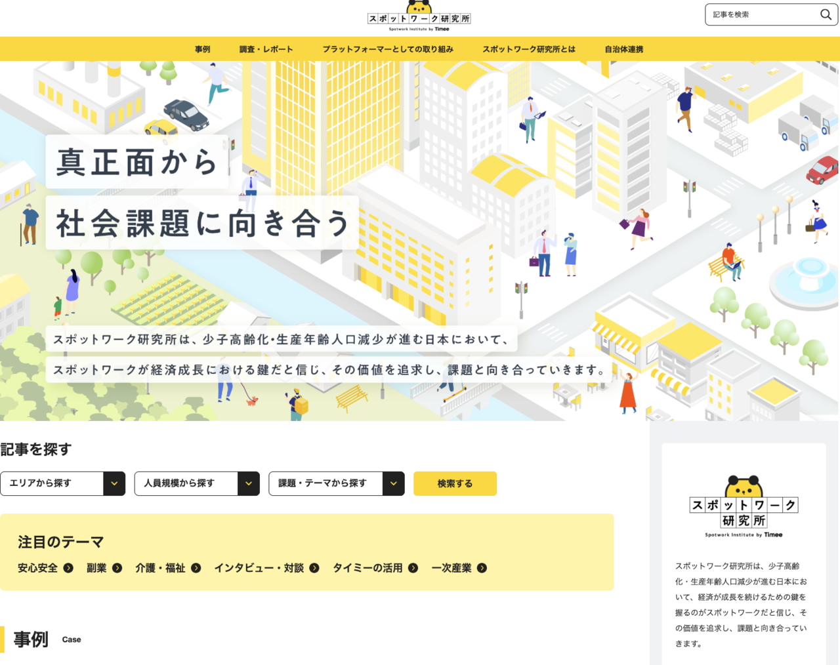Click the sidebar スポットワーク研究所 logo
The width and height of the screenshot is (840, 665).
pos(744,507)
